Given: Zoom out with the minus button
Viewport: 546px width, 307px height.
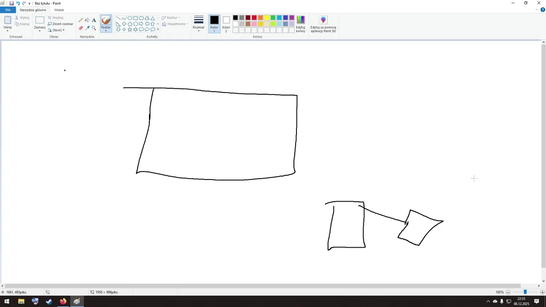Looking at the screenshot, I should click(x=508, y=292).
